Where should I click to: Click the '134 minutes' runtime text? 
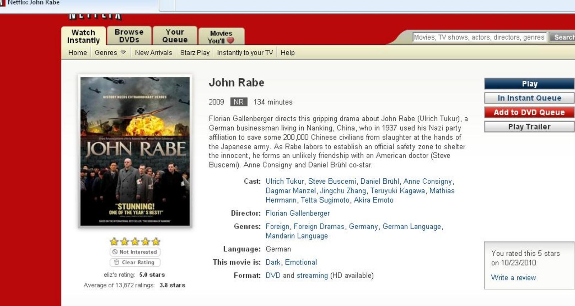pos(273,102)
